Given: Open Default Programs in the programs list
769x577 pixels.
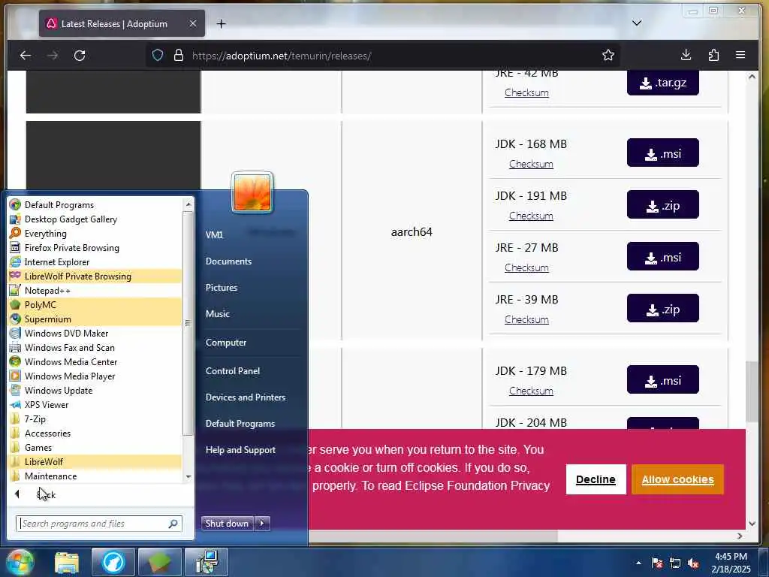Looking at the screenshot, I should pos(59,204).
